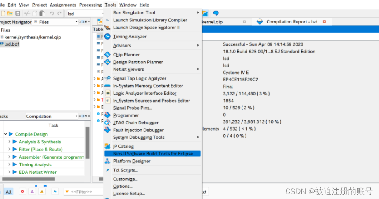Choose Customize menu entry
This screenshot has height=199, width=379.
[x=125, y=179]
